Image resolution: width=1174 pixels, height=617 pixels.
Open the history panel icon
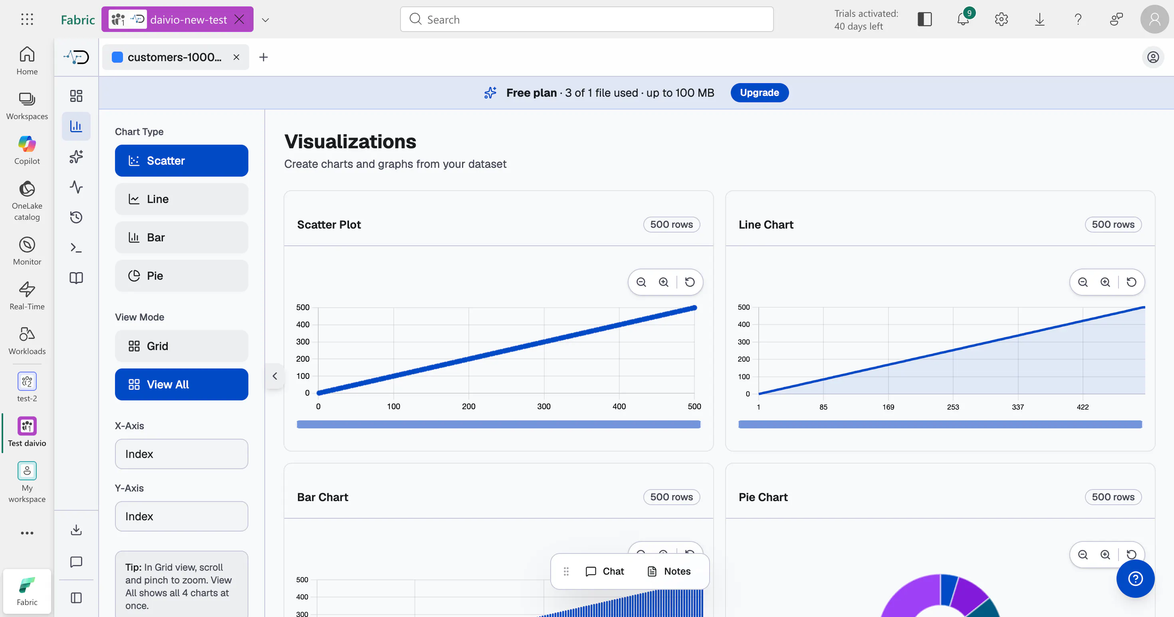click(76, 217)
